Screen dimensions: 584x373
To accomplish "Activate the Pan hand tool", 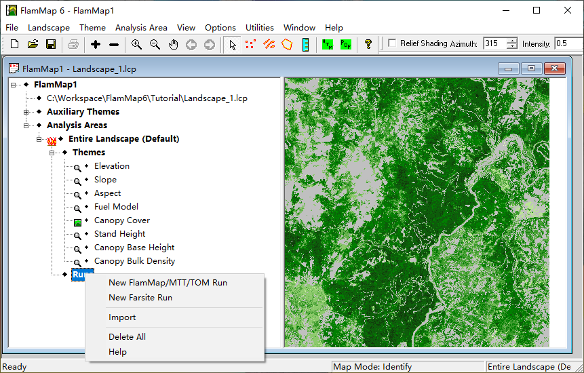I will tap(173, 44).
